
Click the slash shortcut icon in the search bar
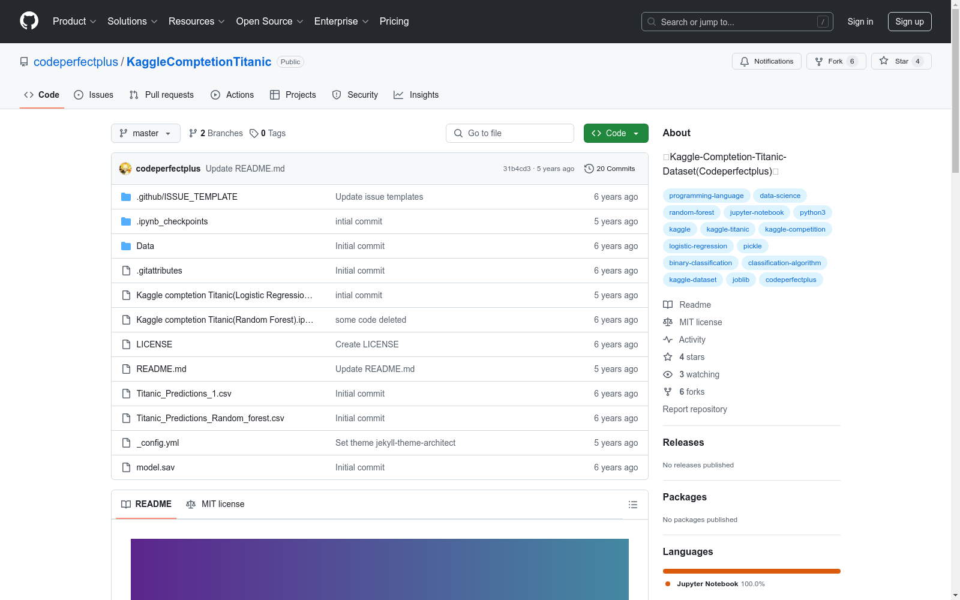coord(823,22)
